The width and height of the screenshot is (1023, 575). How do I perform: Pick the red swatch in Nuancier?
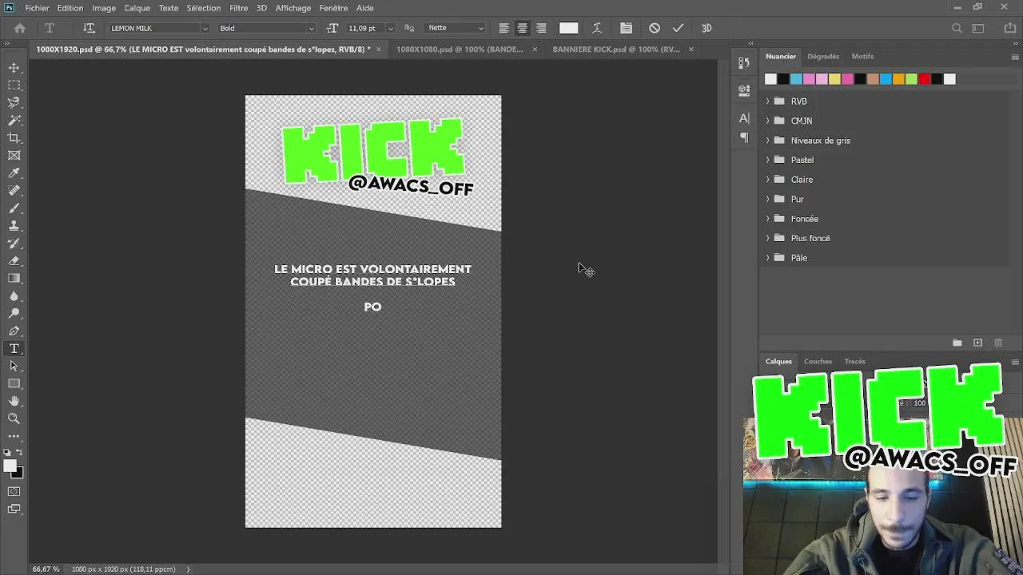click(x=924, y=79)
